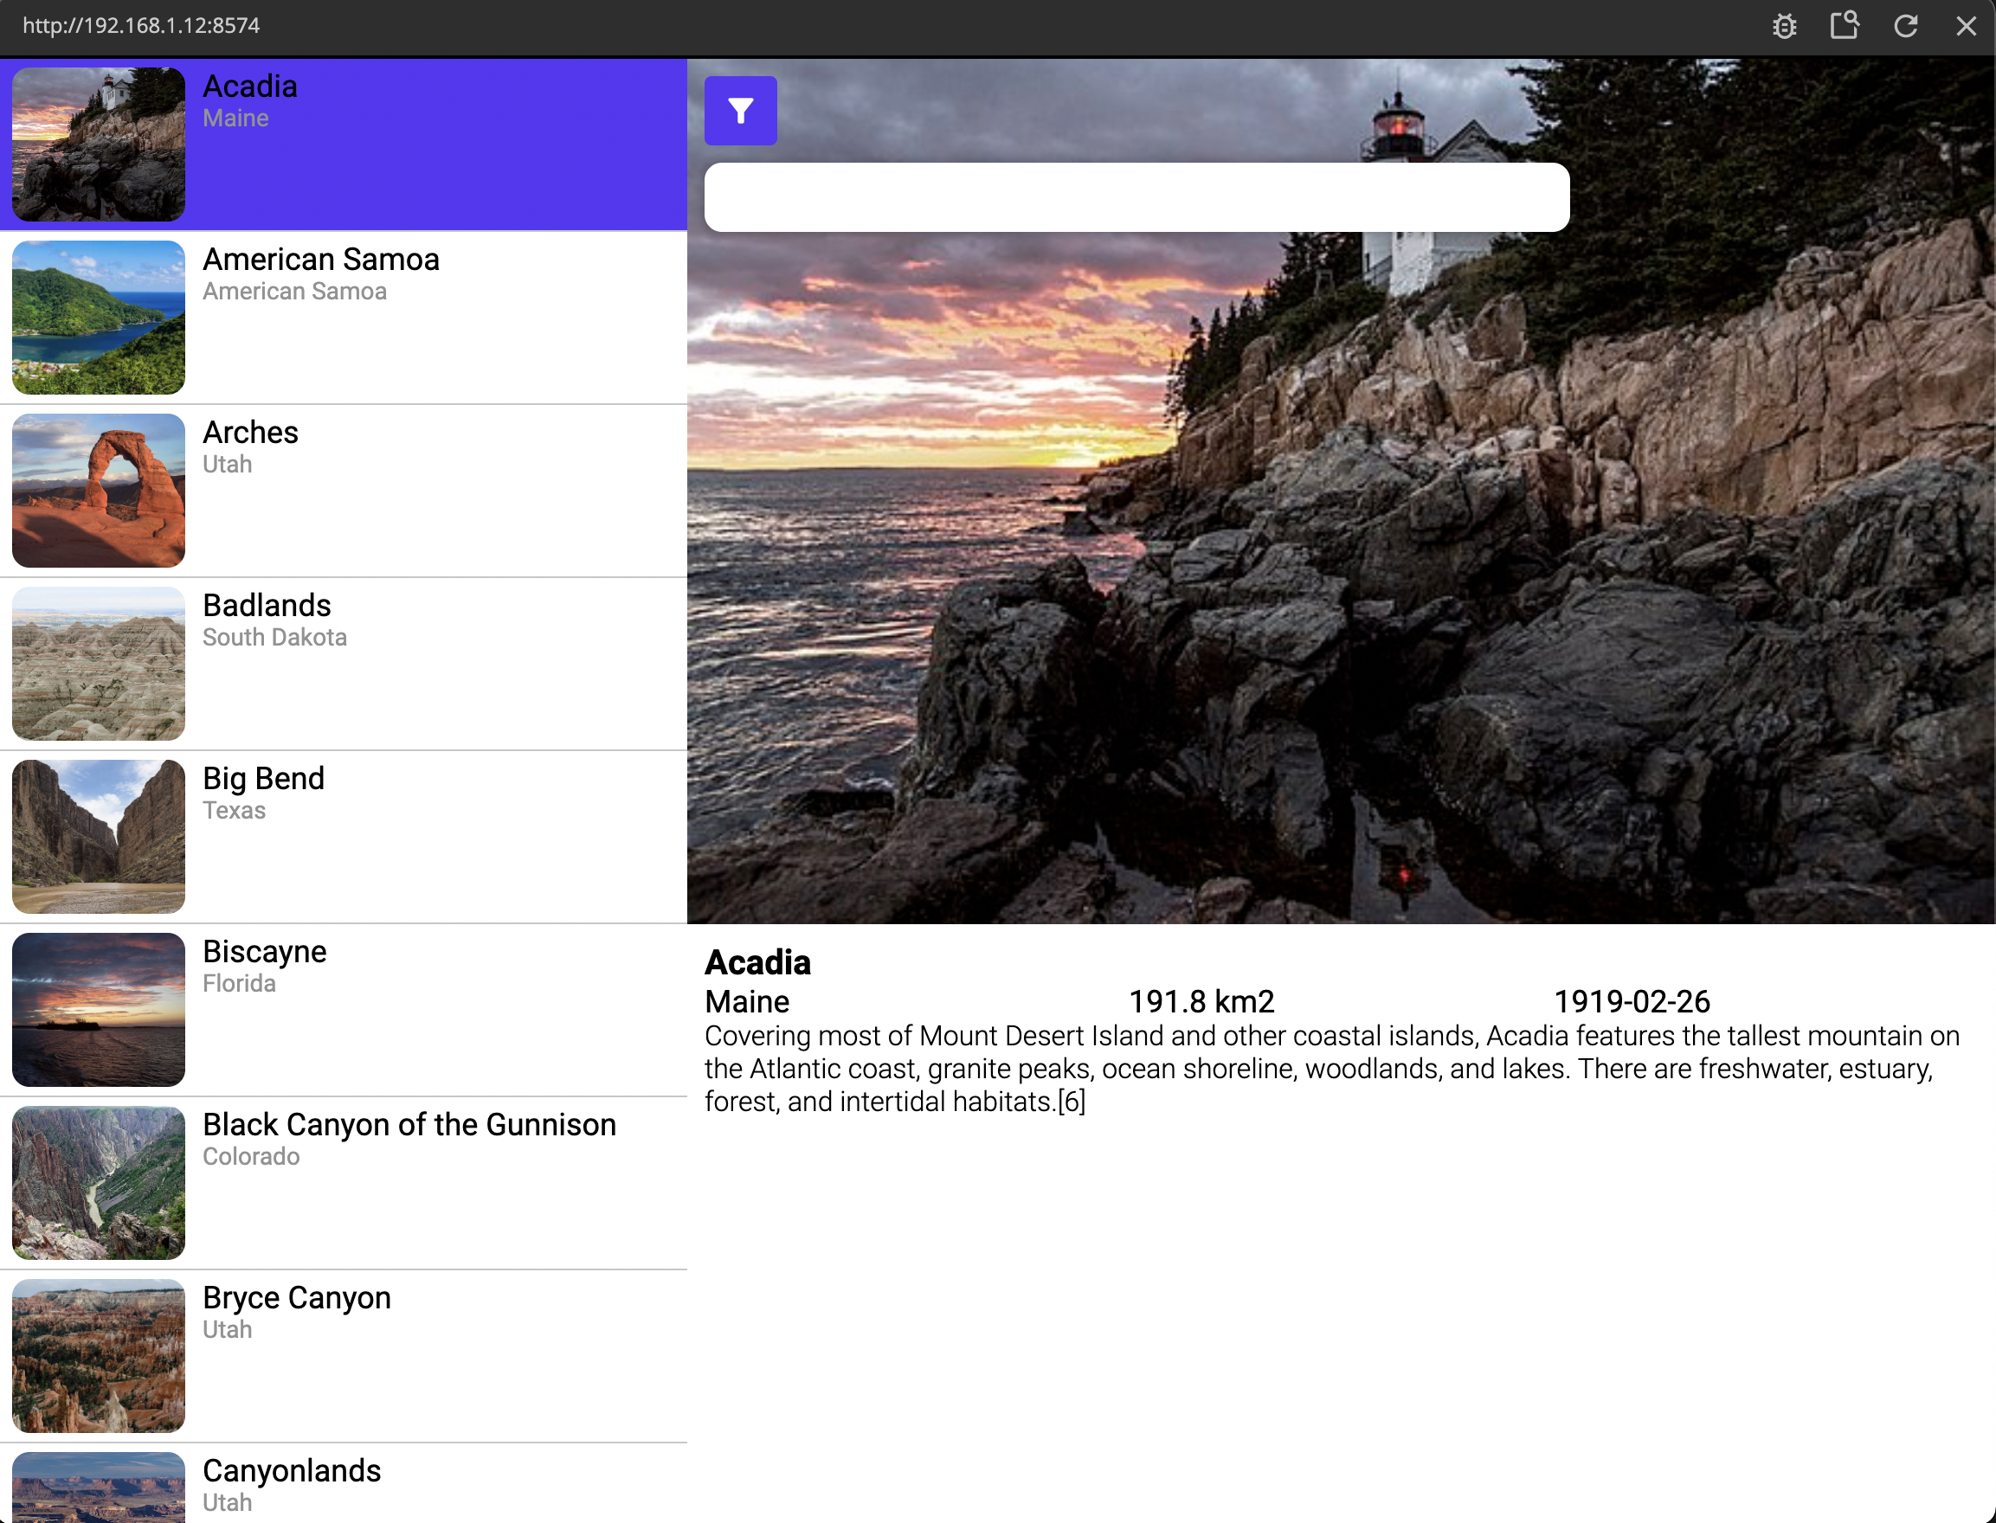Click the Florida subtitle under Biscayne
Image resolution: width=1996 pixels, height=1523 pixels.
coord(240,984)
